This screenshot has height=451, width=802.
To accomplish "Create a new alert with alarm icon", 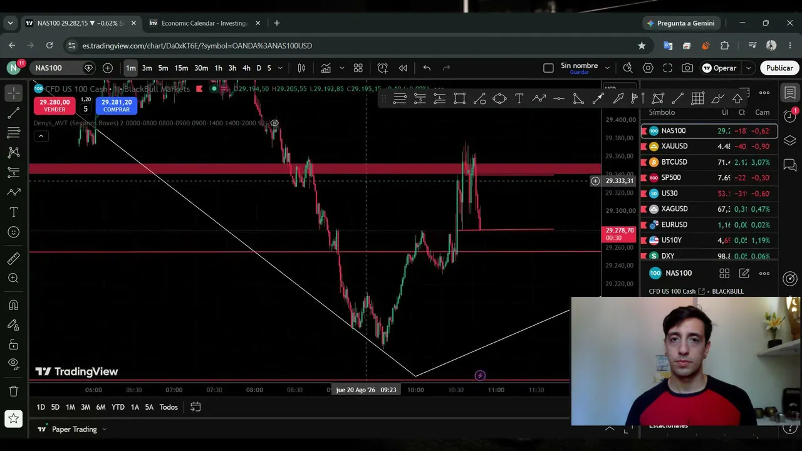I will pyautogui.click(x=383, y=68).
